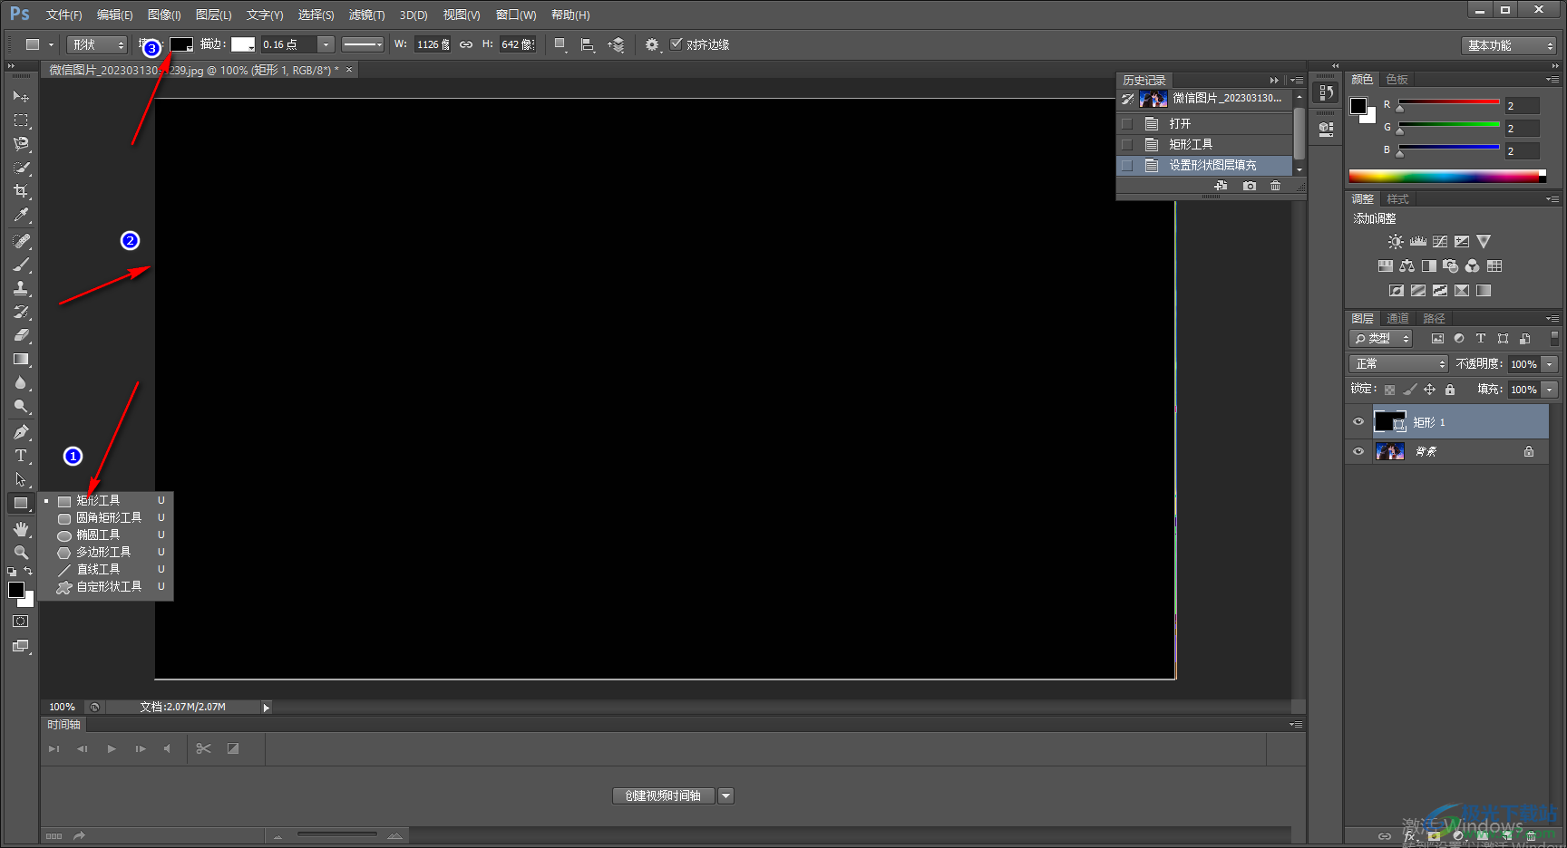
Task: Open the 形状 tool mode dropdown
Action: 97,44
